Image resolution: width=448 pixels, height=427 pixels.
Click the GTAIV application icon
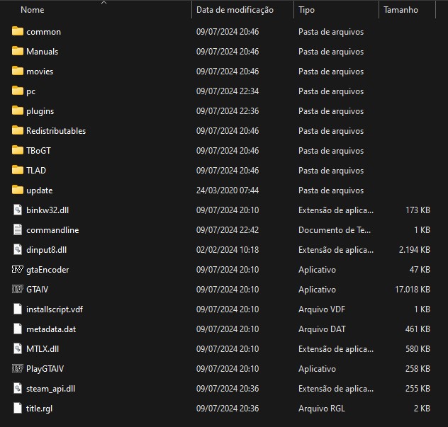coord(18,289)
